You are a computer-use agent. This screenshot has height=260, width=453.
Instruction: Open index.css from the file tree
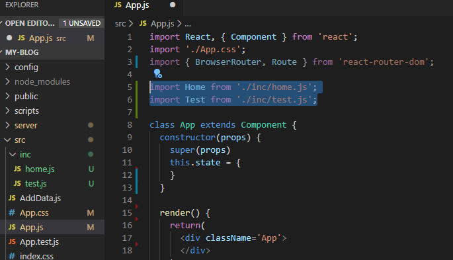pos(36,256)
